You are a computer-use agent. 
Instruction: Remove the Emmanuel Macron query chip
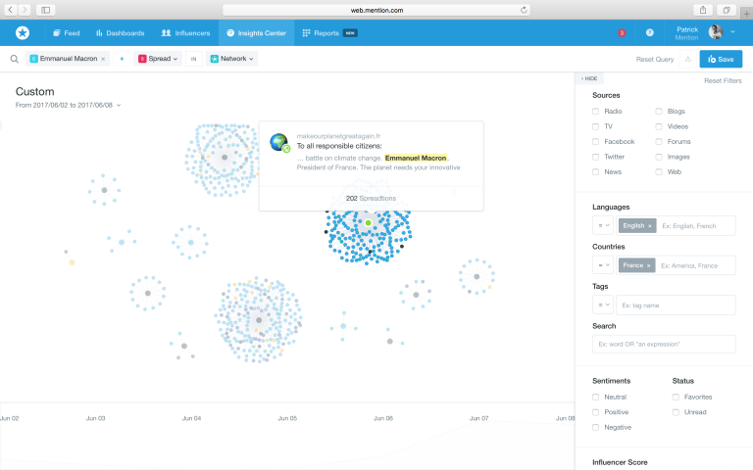coord(103,59)
